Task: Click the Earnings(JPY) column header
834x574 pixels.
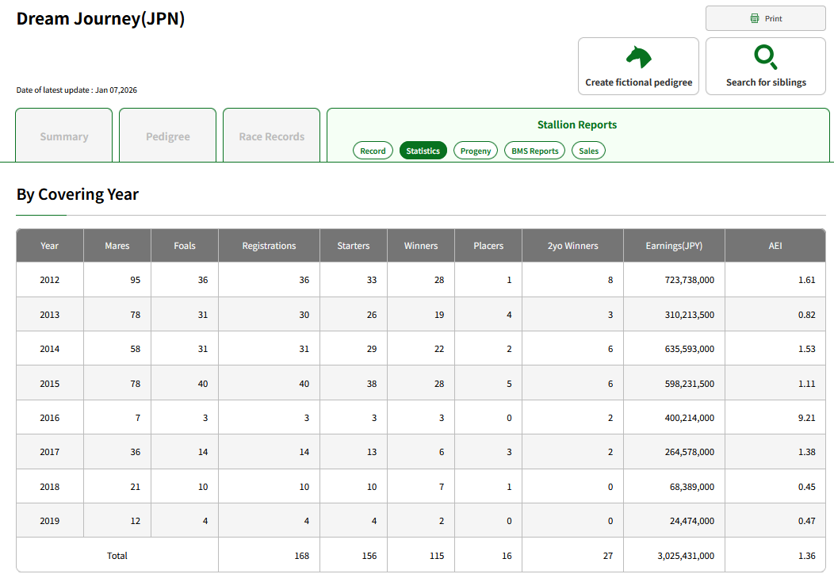Action: coord(674,246)
